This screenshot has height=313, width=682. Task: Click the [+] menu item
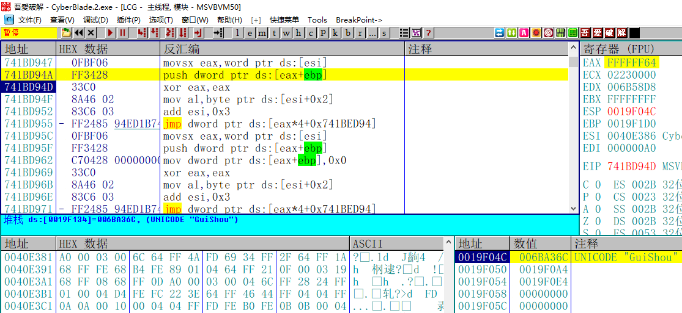pyautogui.click(x=256, y=20)
